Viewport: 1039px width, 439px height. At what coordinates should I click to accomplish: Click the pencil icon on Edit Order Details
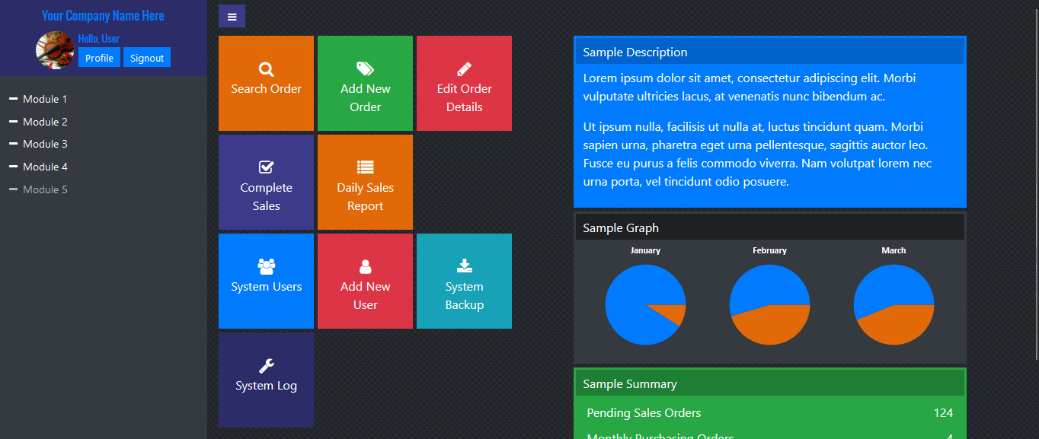464,69
